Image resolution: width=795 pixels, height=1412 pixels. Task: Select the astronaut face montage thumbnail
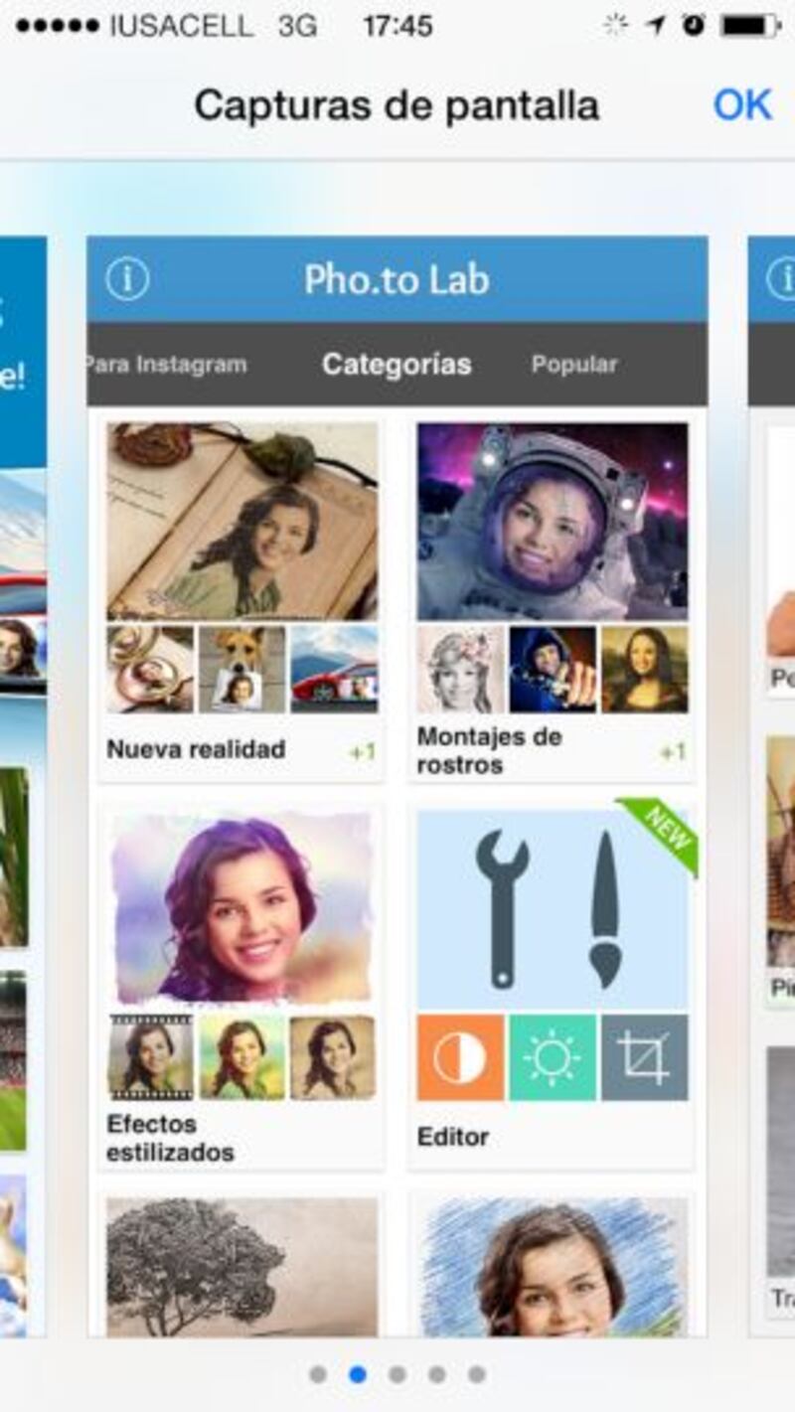tap(553, 522)
